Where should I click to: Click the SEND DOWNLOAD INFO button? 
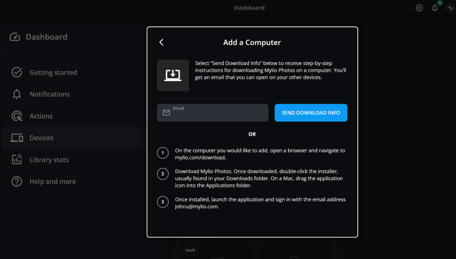(x=311, y=113)
